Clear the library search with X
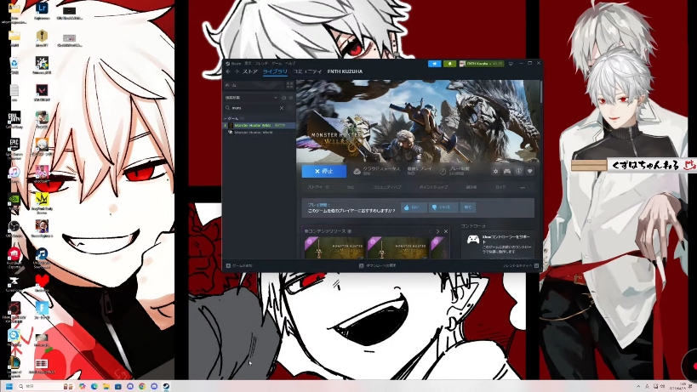The height and width of the screenshot is (392, 697). 282,108
